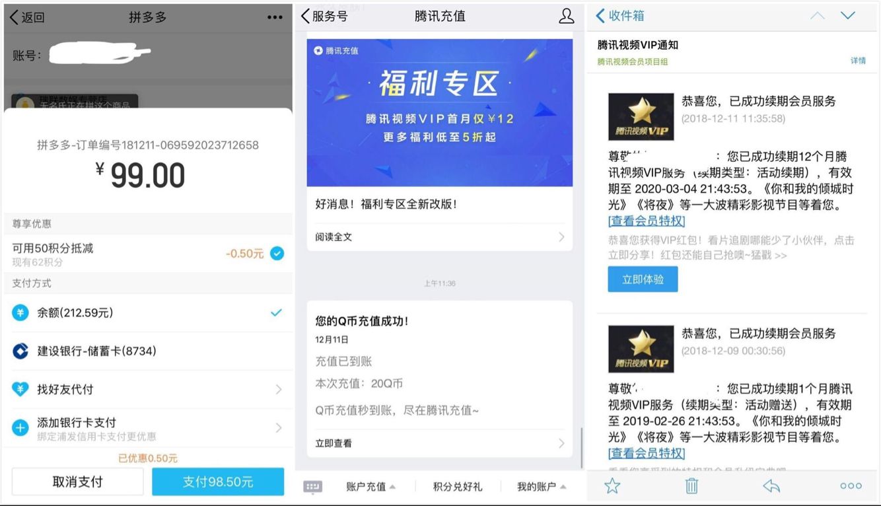Tap the three-dot more options icon
The image size is (881, 506).
tap(275, 18)
